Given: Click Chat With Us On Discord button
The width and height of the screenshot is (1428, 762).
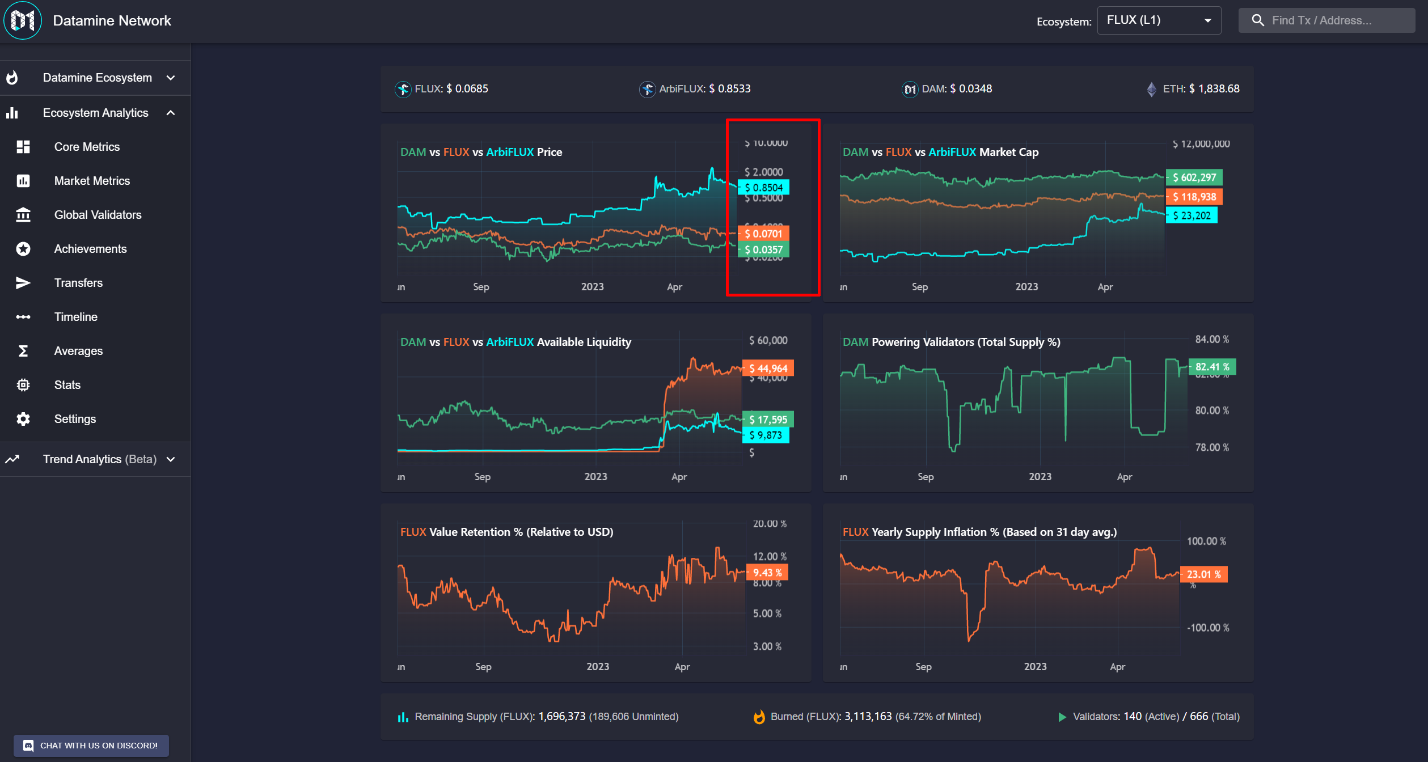Looking at the screenshot, I should tap(91, 746).
